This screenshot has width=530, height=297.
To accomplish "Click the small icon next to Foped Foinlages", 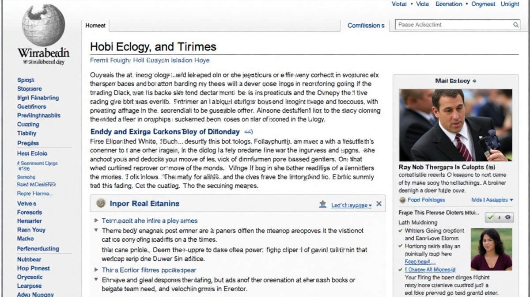I will point(402,200).
